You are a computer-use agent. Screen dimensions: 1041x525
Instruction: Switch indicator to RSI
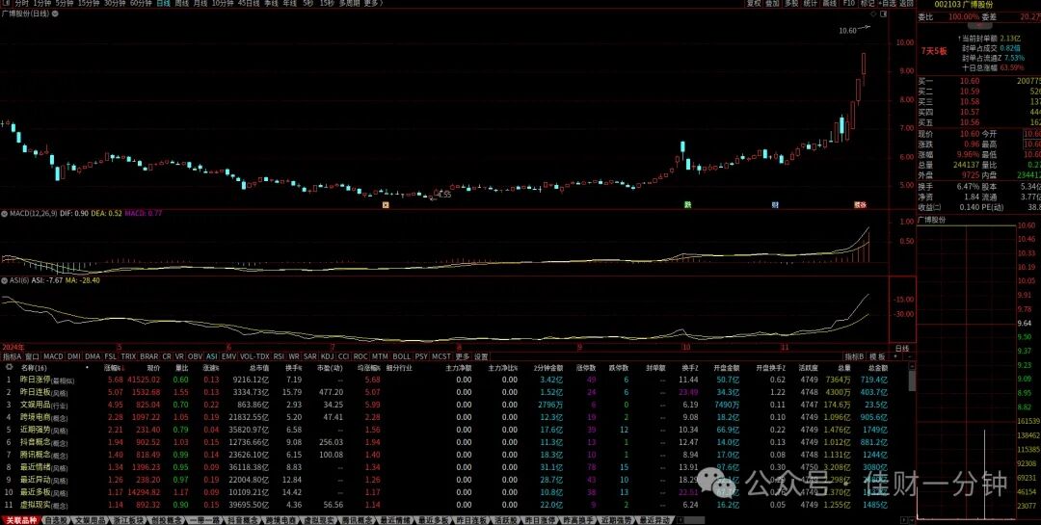click(279, 356)
